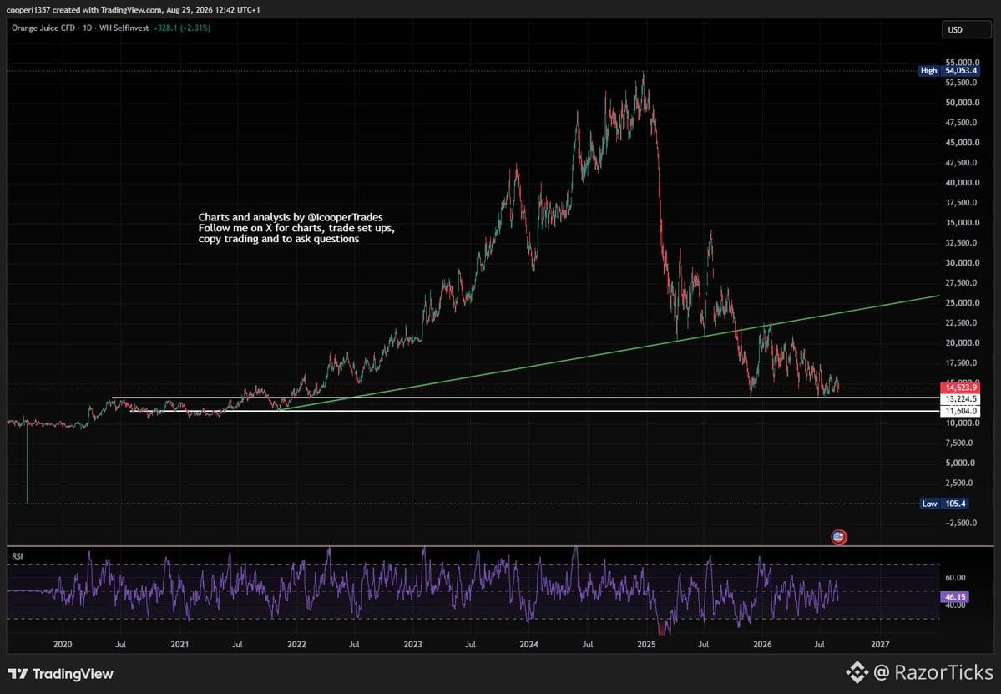The image size is (1001, 694).
Task: Click the 2022 label on time axis
Action: [x=296, y=644]
